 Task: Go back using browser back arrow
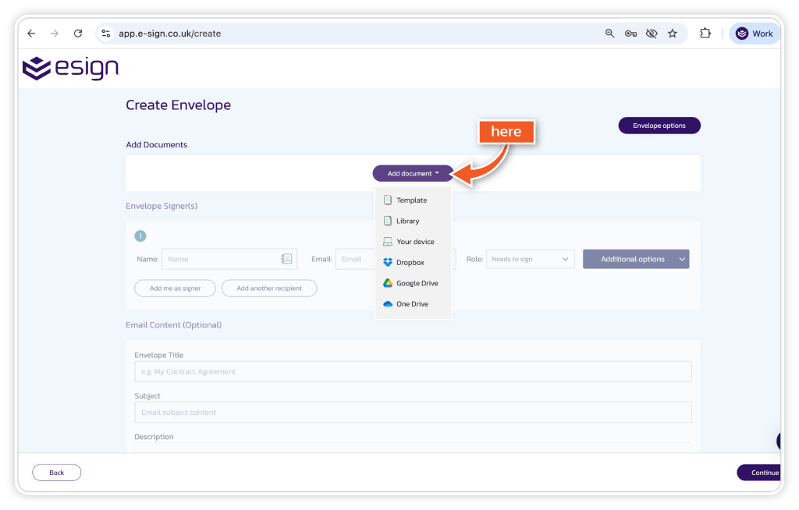31,34
